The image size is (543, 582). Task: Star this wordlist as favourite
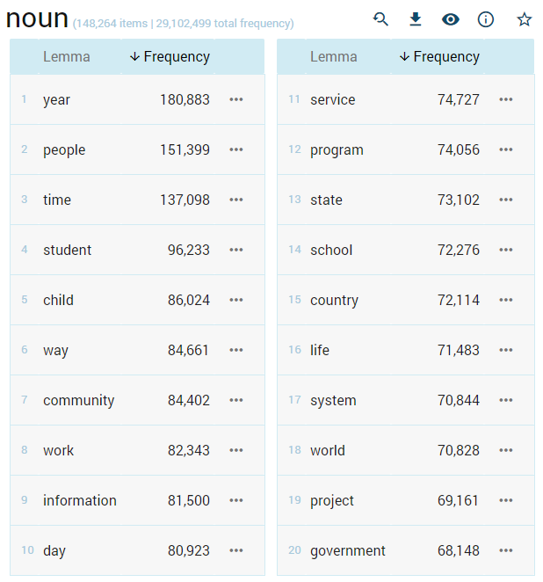[x=525, y=19]
